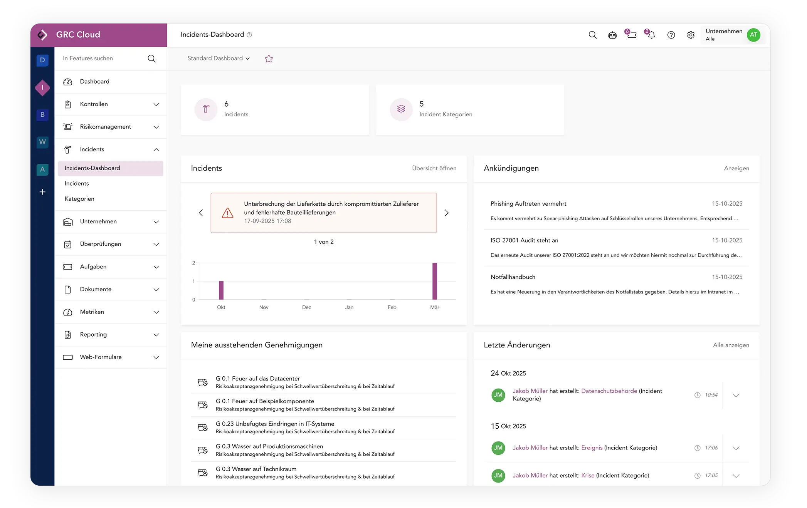
Task: Collapse the Incidents section chevron
Action: [x=156, y=149]
